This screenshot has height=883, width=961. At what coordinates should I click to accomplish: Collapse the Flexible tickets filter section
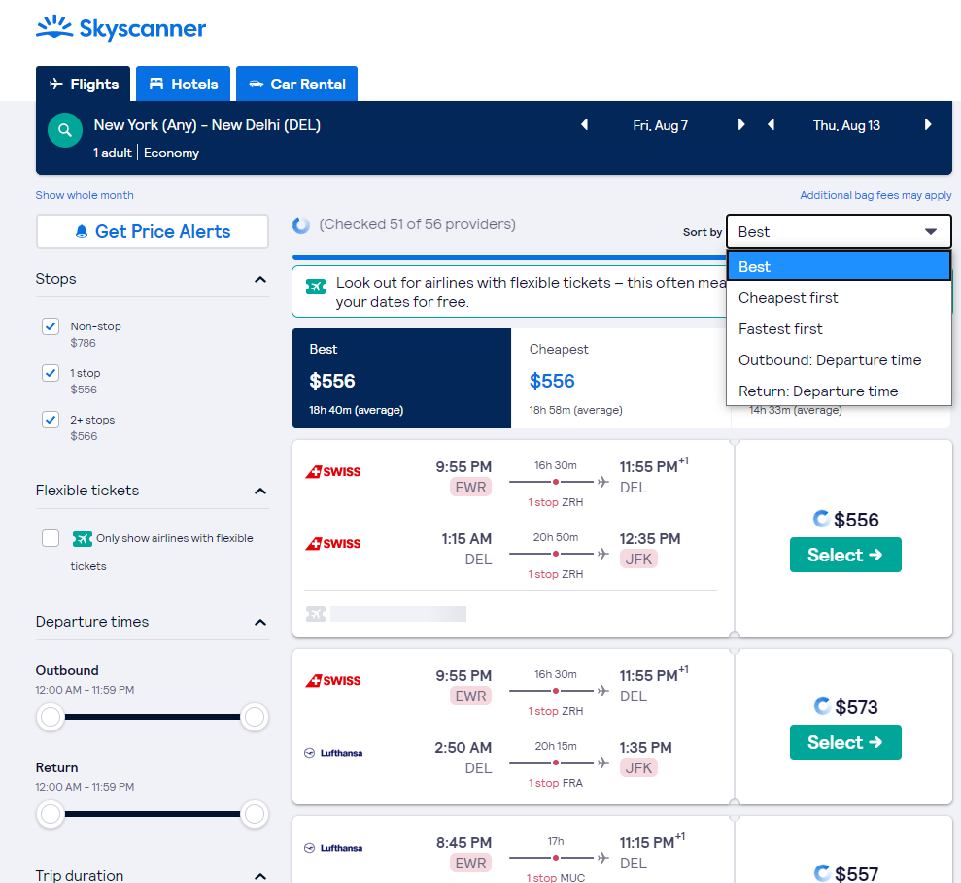(260, 492)
